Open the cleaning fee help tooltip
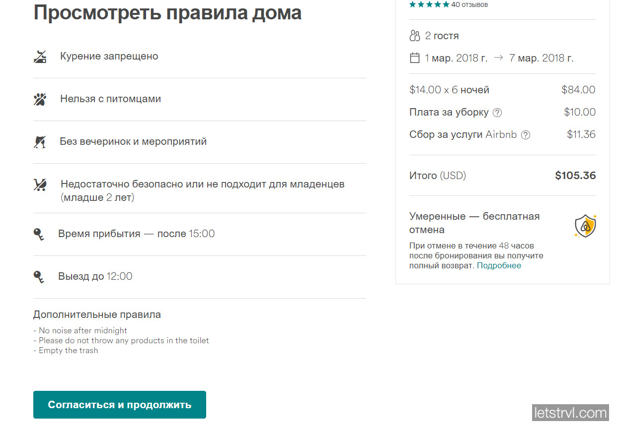Screen dimensions: 617x429 497,113
